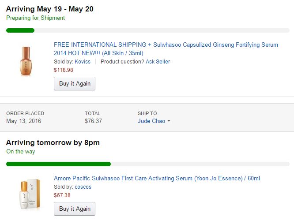This screenshot has width=294, height=224.
Task: Visit seller Koviss's page
Action: (x=83, y=62)
